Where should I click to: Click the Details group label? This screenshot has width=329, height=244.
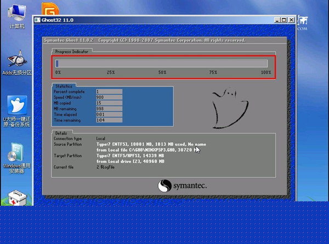[x=61, y=133]
